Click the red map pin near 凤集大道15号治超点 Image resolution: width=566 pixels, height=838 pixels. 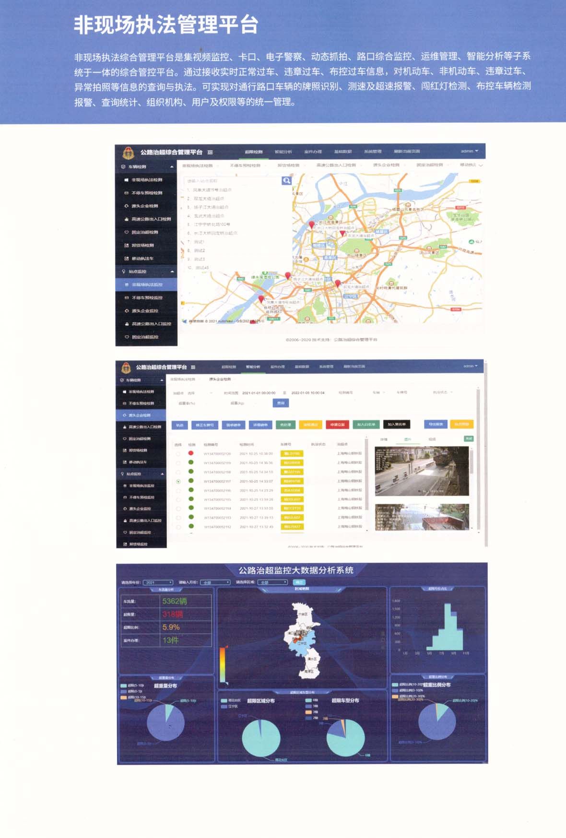tap(261, 299)
